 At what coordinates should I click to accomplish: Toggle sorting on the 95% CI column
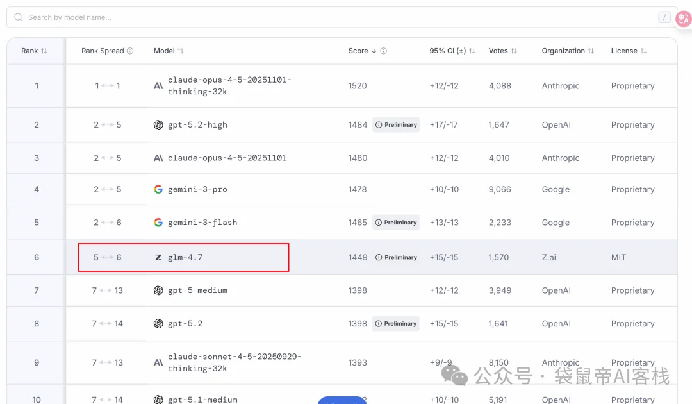[x=452, y=51]
